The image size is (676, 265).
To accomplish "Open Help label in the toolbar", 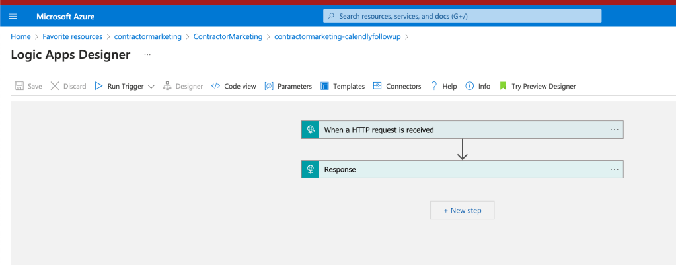I will click(449, 86).
